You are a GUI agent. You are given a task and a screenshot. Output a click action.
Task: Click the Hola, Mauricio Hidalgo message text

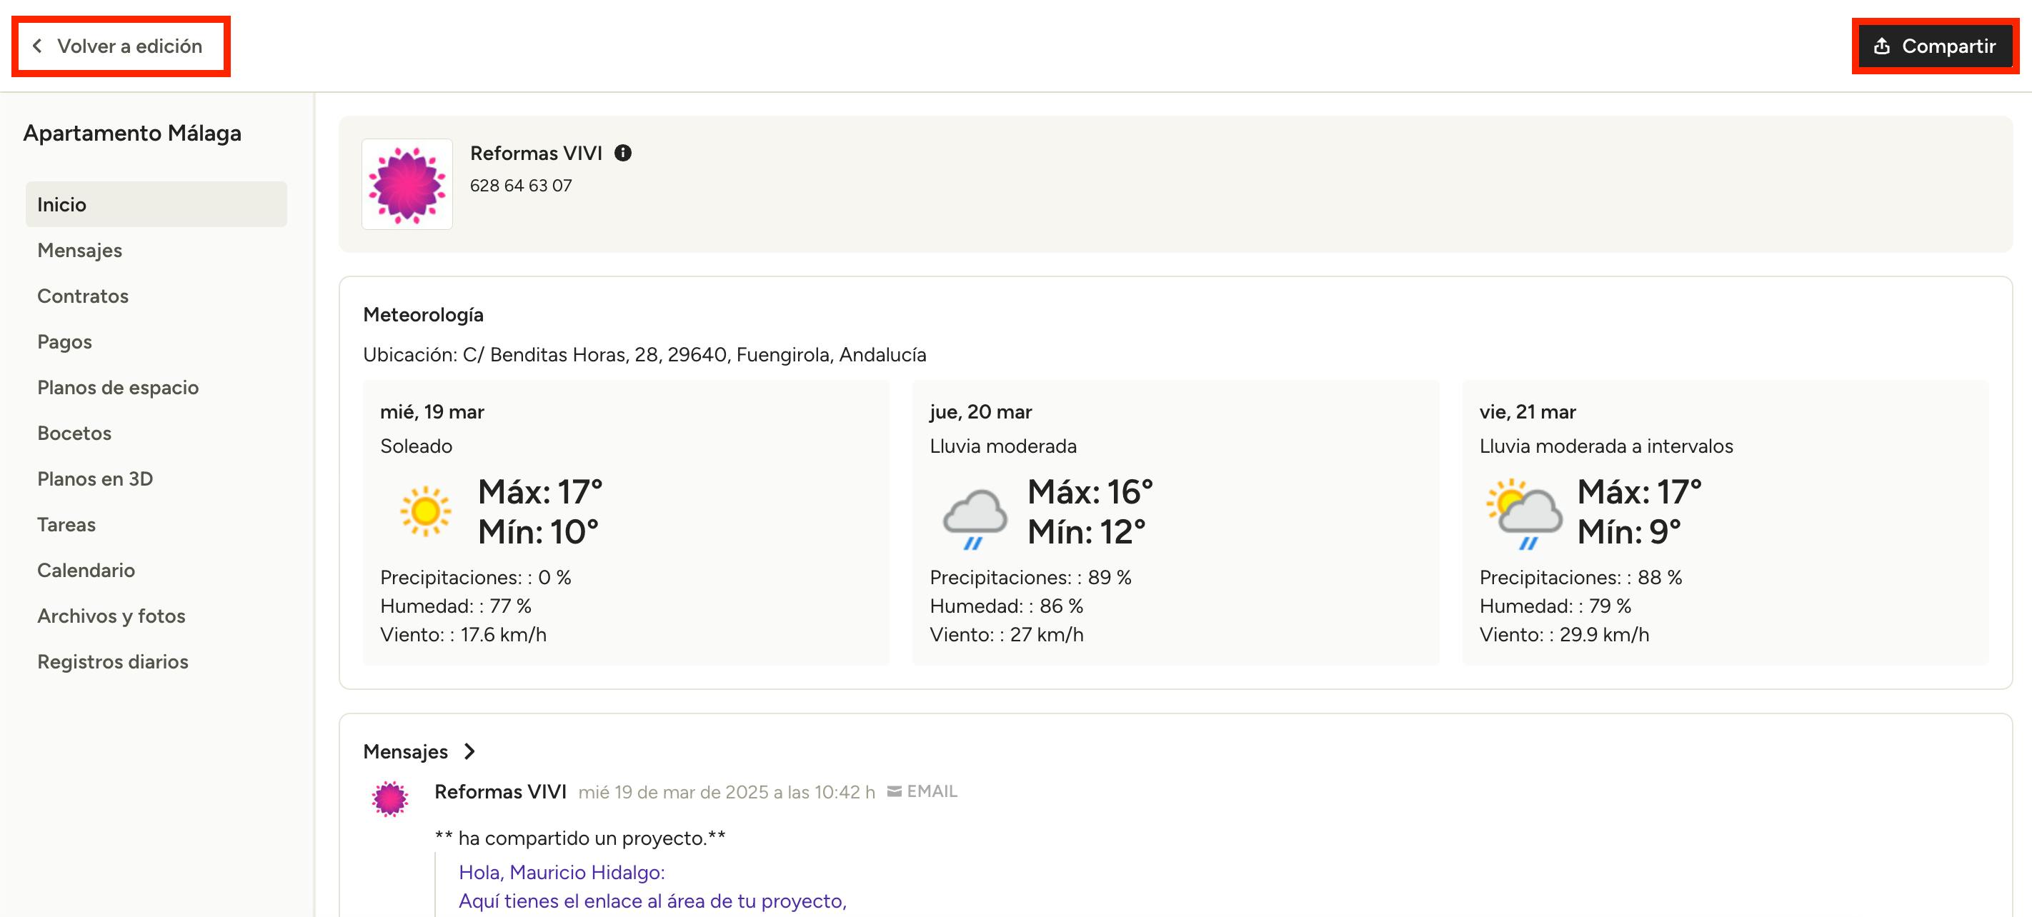pos(562,872)
